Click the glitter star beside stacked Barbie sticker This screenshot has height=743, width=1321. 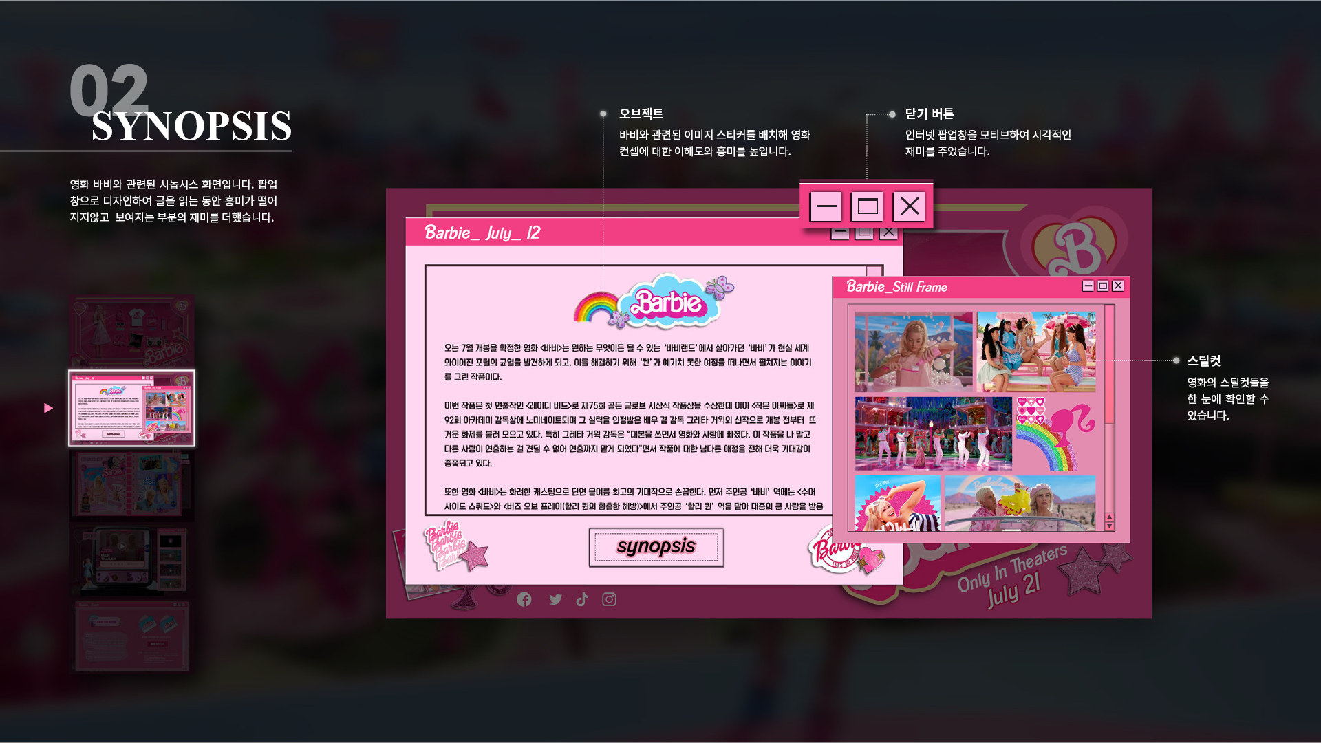[474, 556]
